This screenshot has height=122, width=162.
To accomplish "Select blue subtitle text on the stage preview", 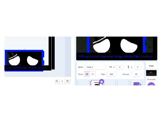I will coord(115,56).
